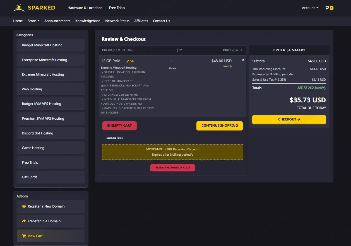
Task: Click the pencil Edit icon for 12 GB RAM
Action: (x=128, y=61)
